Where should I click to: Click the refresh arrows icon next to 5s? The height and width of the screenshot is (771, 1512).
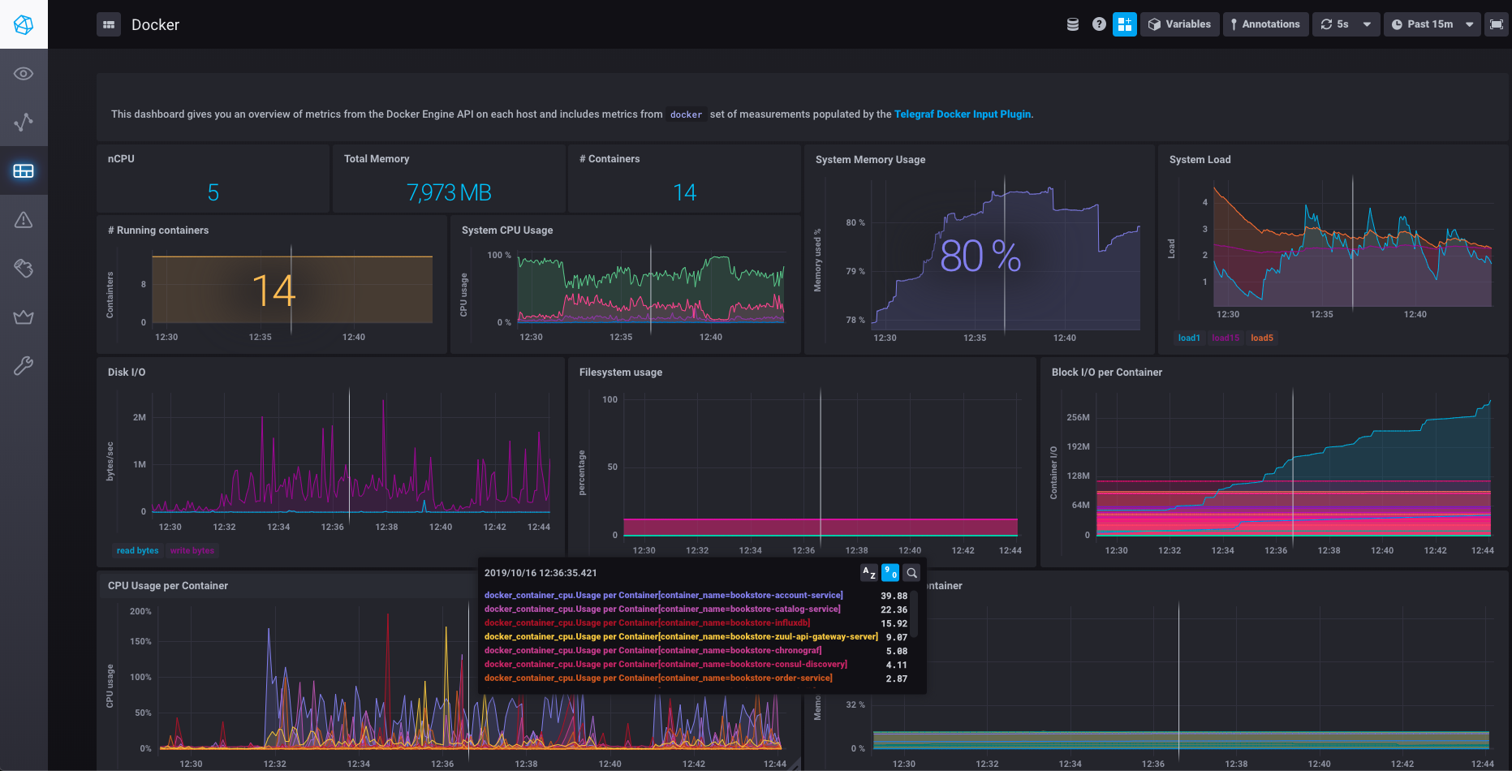pos(1326,24)
